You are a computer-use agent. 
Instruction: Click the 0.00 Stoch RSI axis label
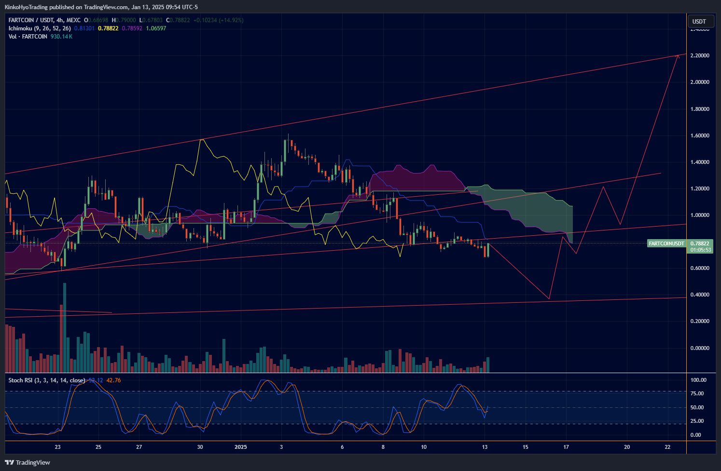695,435
